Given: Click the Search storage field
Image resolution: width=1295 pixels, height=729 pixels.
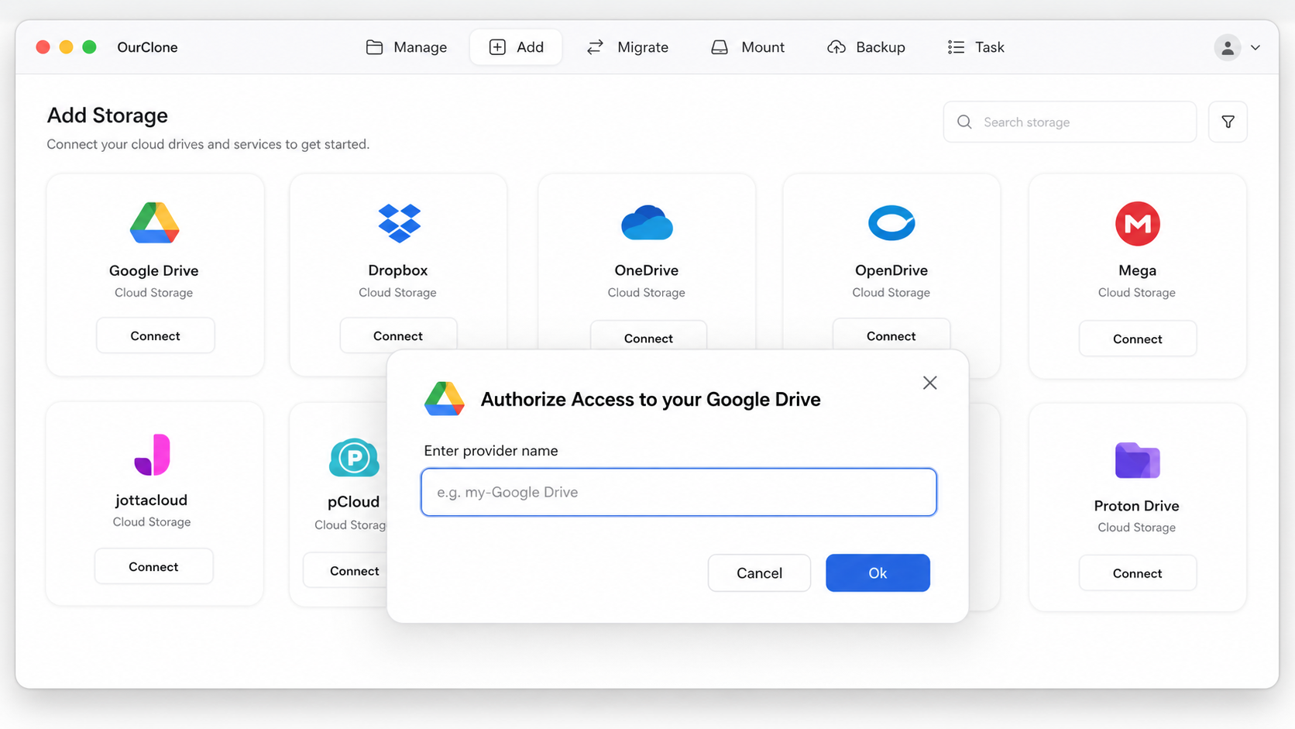Looking at the screenshot, I should click(x=1070, y=122).
